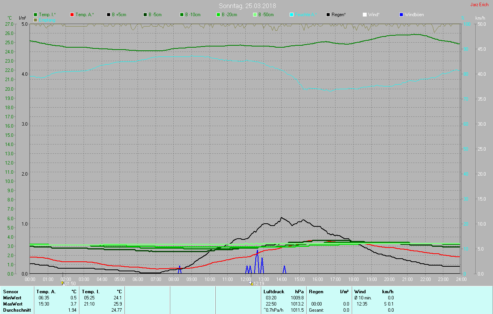Viewport: 493px width, 314px height.
Task: Click the B -20cm legend swatch
Action: [218, 15]
